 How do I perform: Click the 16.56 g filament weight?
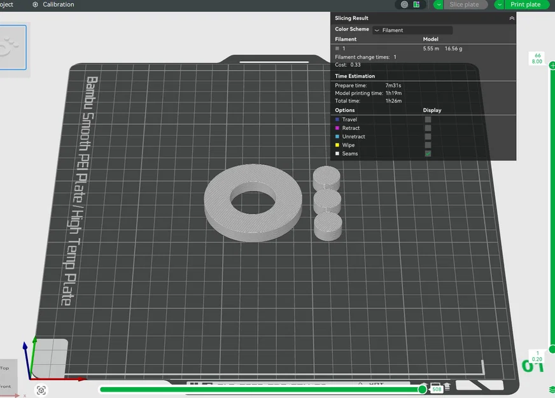453,48
